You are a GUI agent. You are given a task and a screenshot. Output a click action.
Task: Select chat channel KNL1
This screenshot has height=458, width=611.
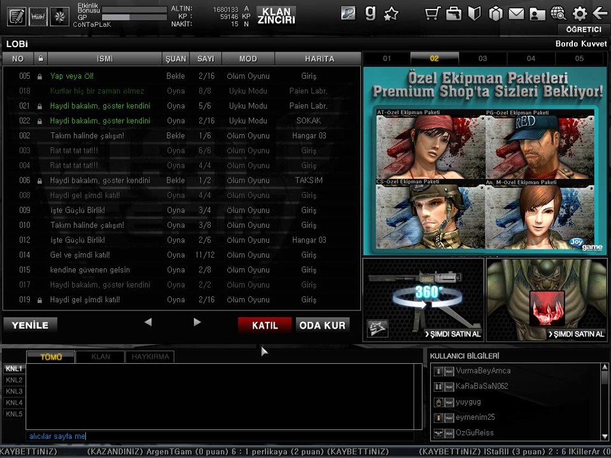[14, 368]
